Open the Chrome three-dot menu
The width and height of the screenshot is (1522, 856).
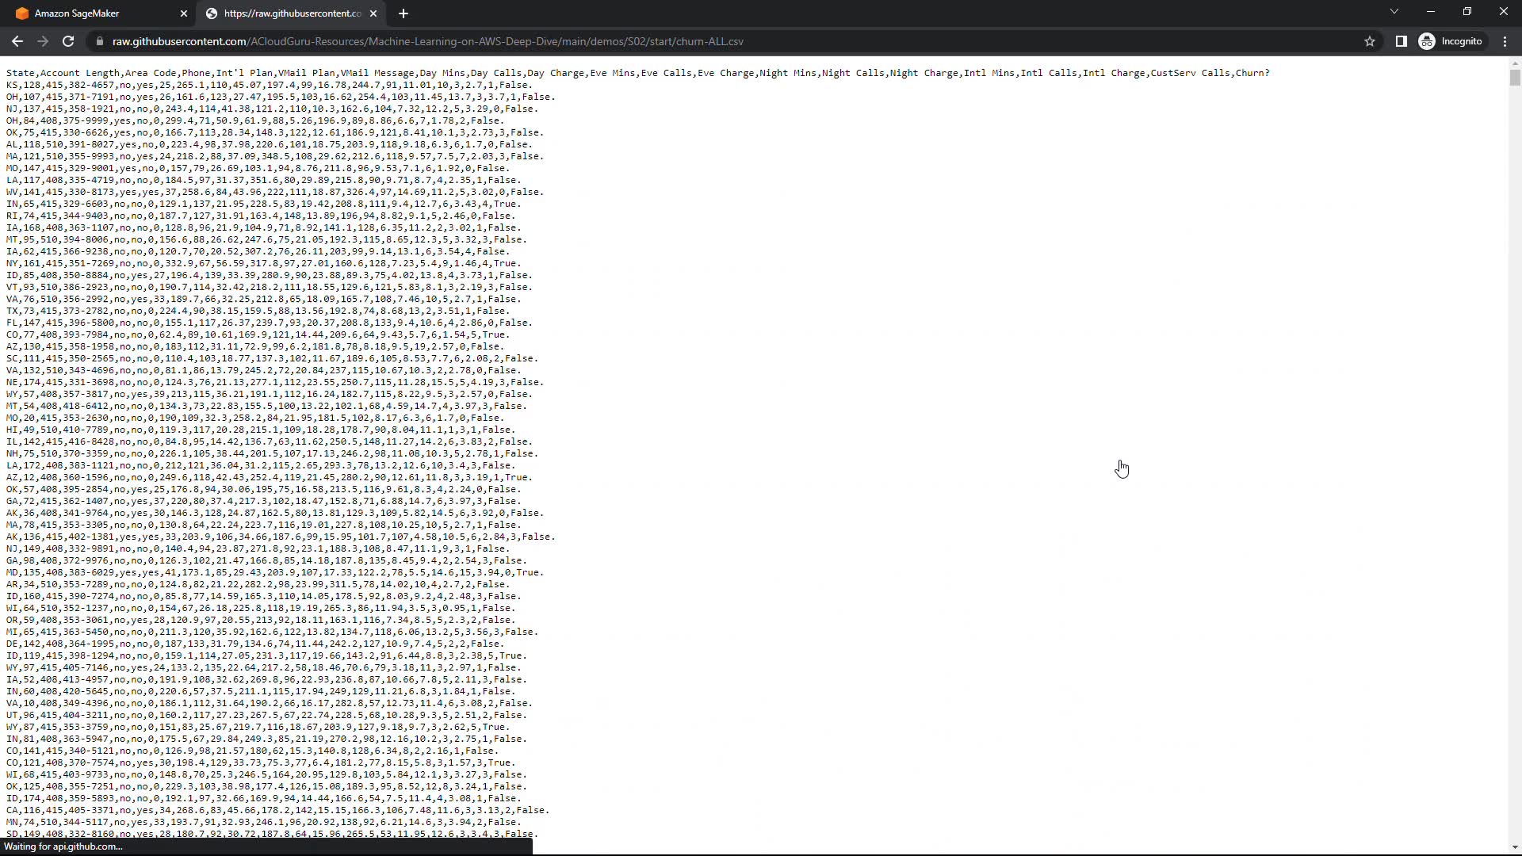[x=1505, y=41]
